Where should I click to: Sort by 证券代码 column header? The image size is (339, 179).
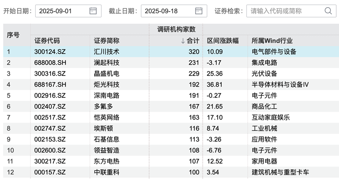click(47, 41)
